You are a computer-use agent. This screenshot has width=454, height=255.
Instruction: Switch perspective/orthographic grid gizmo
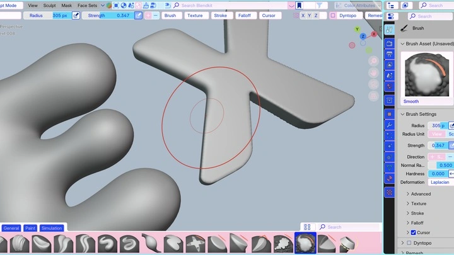click(x=373, y=96)
